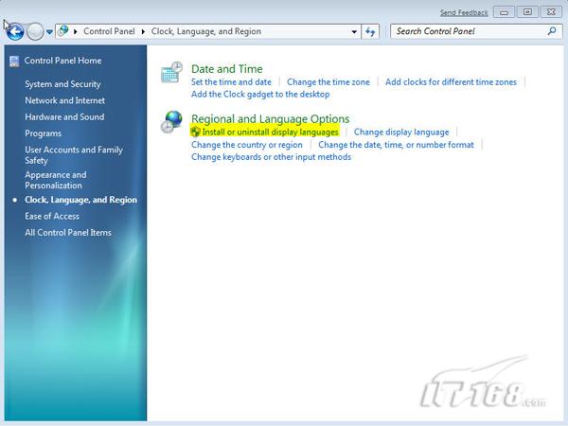Maximize the Control Panel window

coord(527,12)
